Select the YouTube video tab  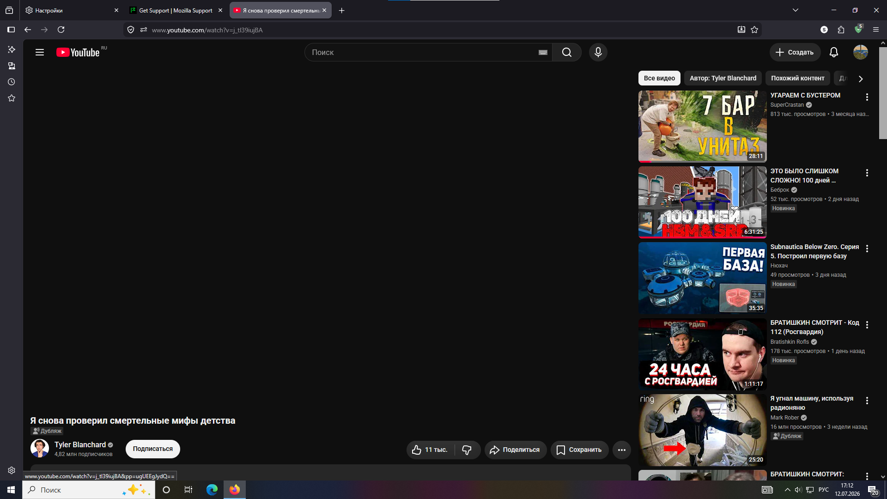pyautogui.click(x=280, y=10)
